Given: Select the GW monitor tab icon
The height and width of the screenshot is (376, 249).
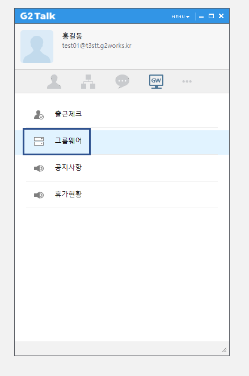Looking at the screenshot, I should (156, 81).
